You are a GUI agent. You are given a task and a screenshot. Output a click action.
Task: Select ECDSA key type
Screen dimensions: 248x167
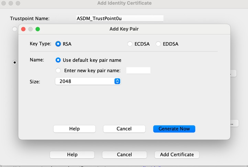[130, 44]
